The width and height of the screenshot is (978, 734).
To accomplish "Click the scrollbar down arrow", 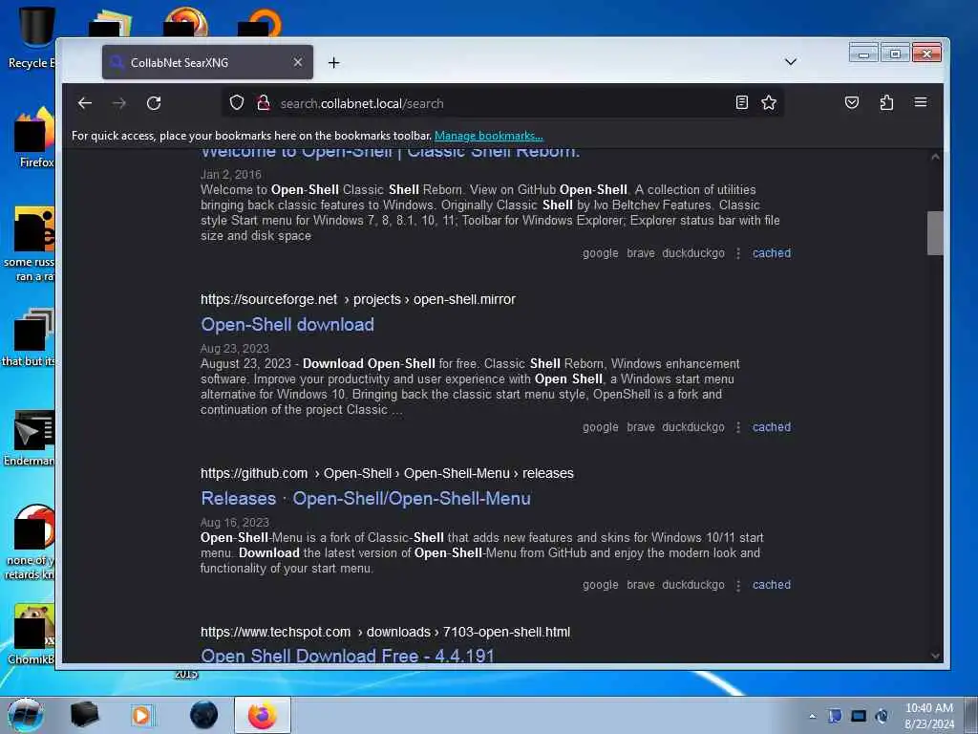I will pyautogui.click(x=935, y=656).
